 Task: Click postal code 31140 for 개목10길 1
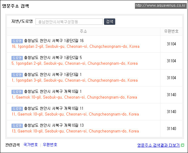click(x=171, y=95)
